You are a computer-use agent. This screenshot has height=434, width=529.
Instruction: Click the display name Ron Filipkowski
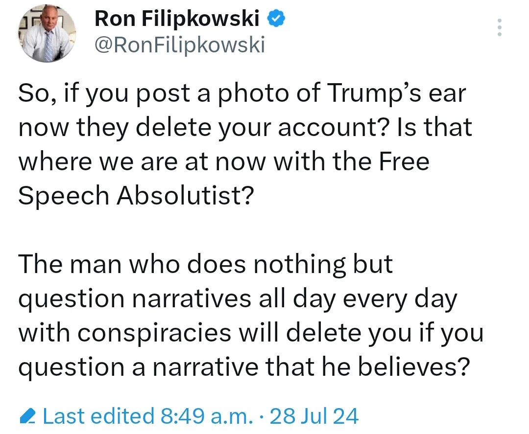(x=177, y=19)
